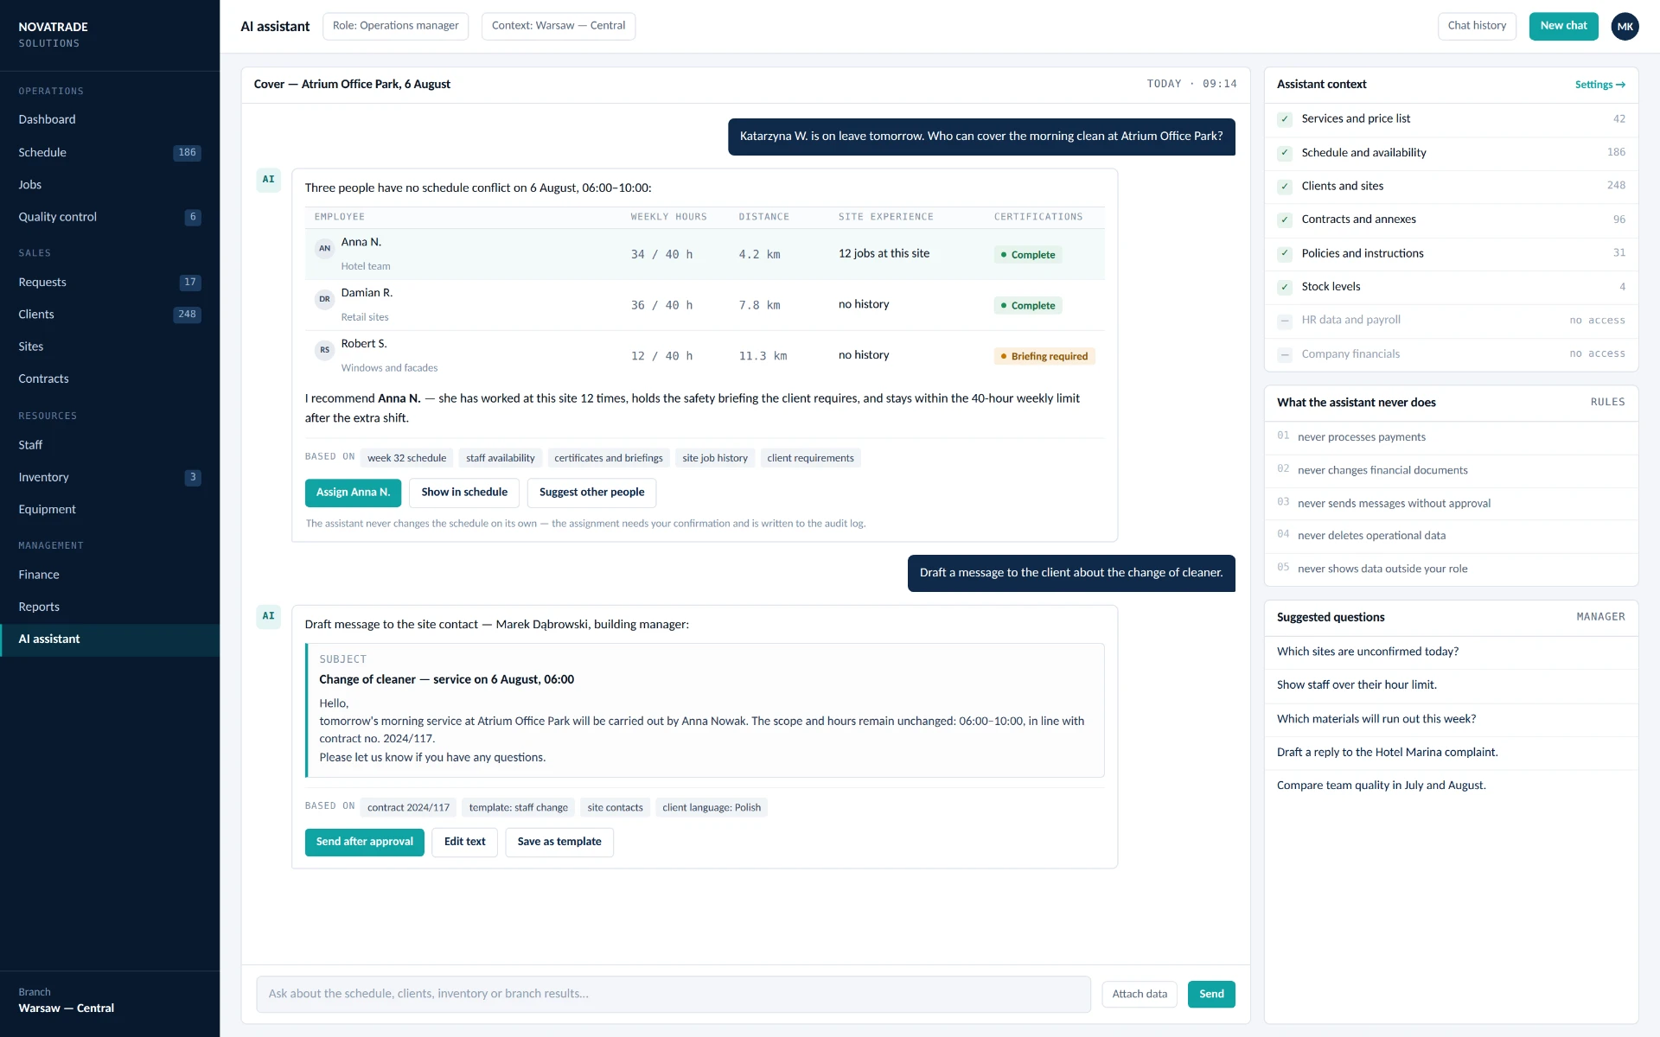Image resolution: width=1660 pixels, height=1037 pixels.
Task: Open Assistant context Settings link
Action: tap(1599, 85)
